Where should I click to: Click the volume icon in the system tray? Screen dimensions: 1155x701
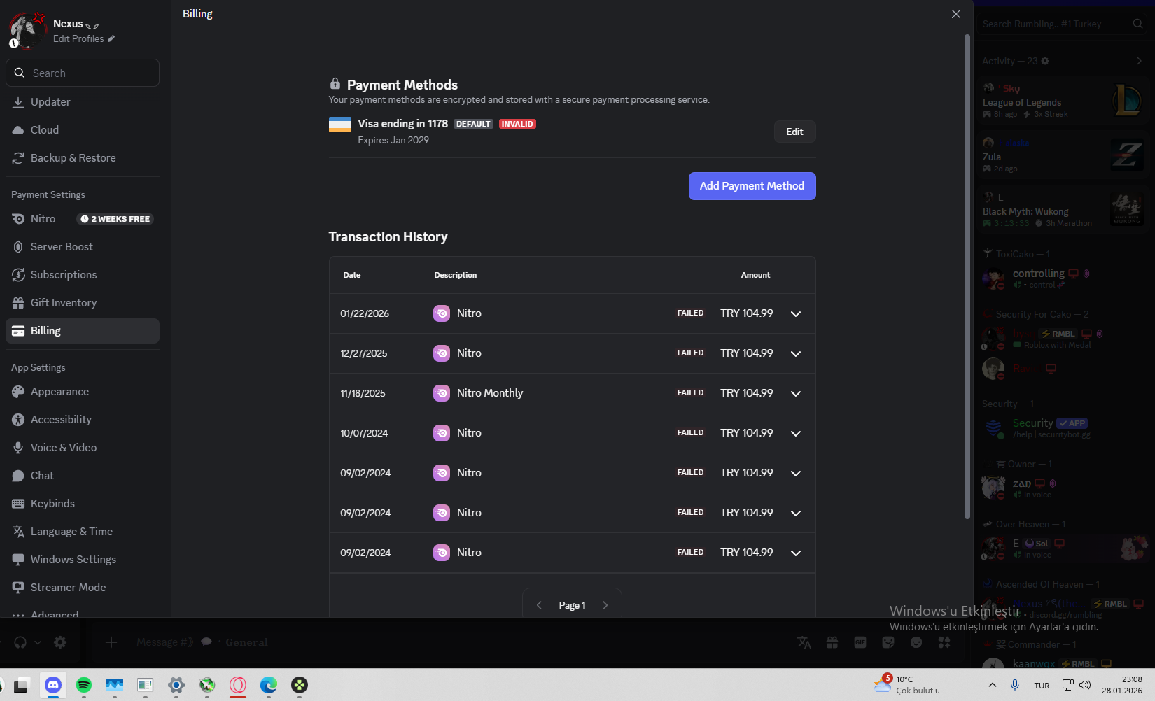coord(1085,685)
